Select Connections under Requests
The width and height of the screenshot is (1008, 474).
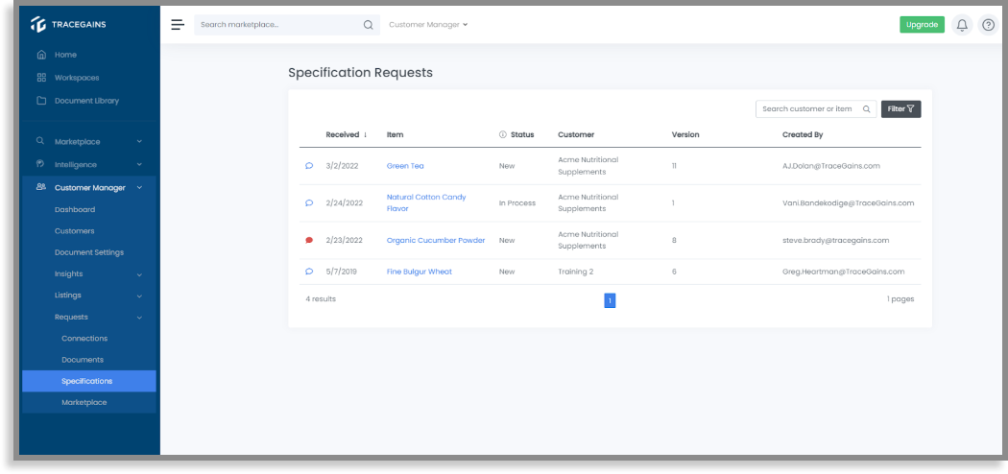pos(84,339)
